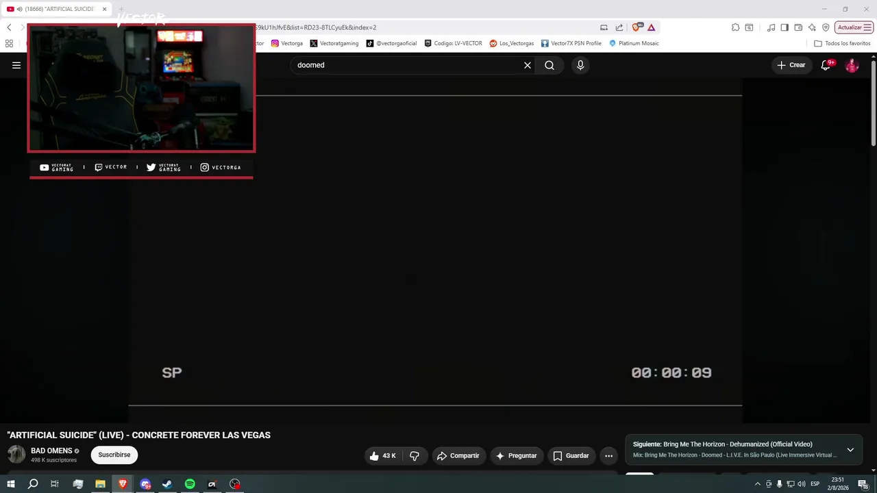
Task: Open Task View on the taskbar
Action: [55, 484]
